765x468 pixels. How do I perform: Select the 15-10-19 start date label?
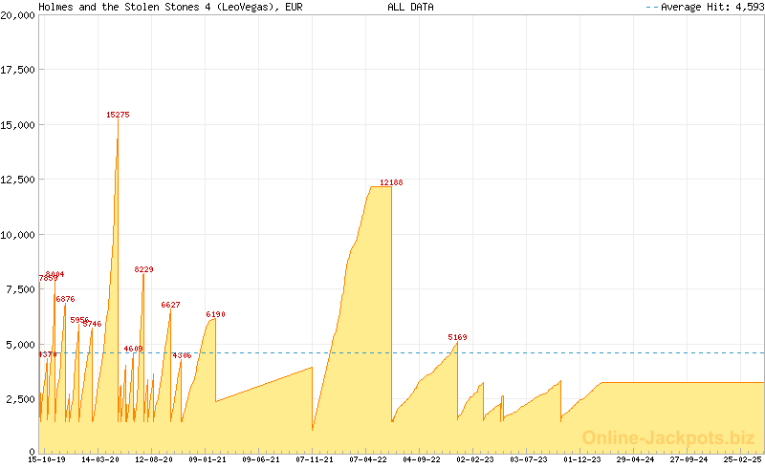[46, 459]
